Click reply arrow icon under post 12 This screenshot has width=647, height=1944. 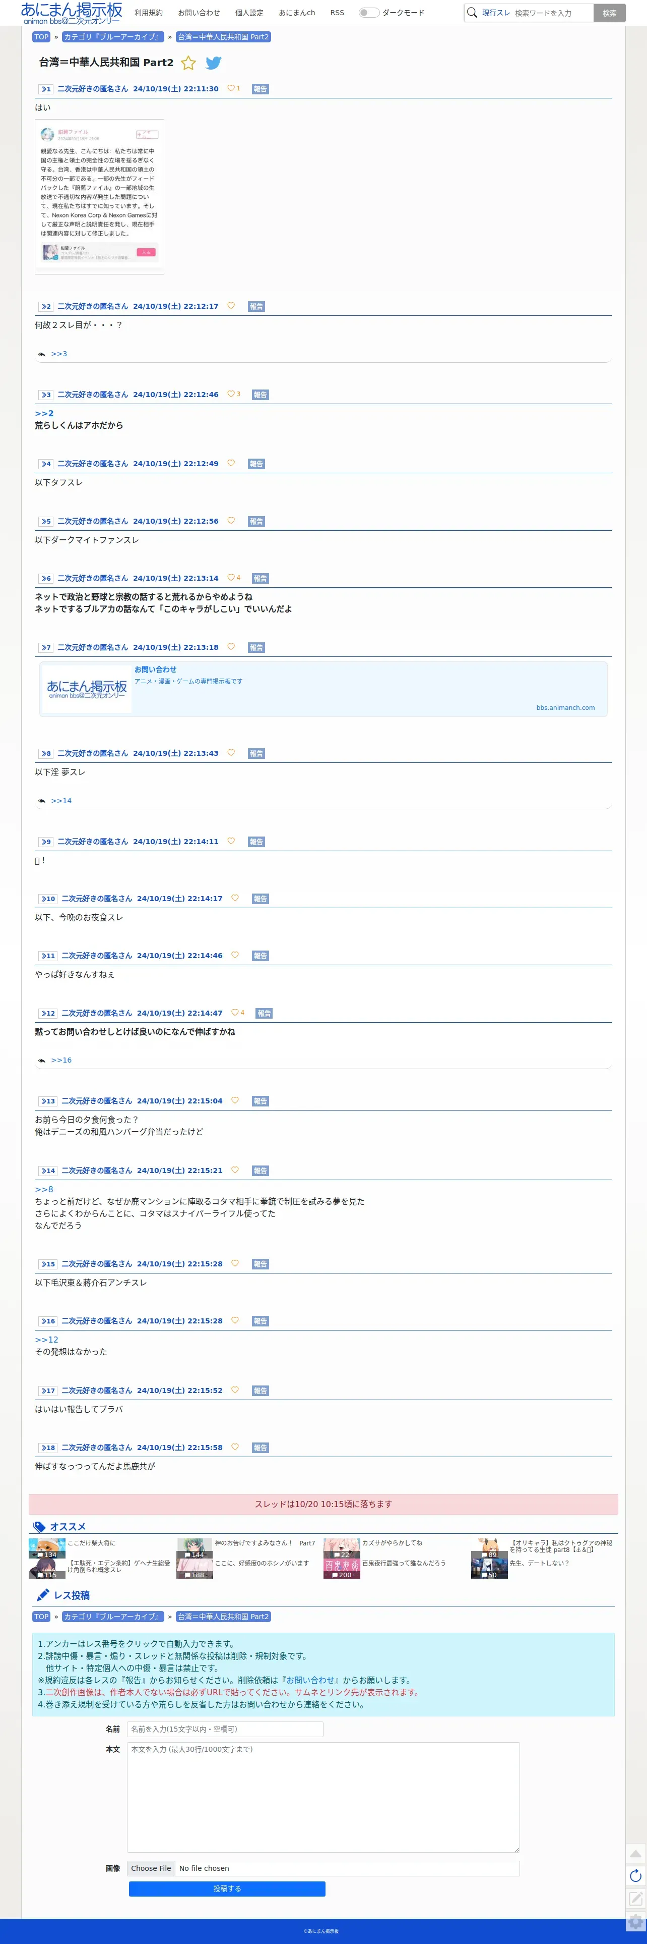[41, 1061]
